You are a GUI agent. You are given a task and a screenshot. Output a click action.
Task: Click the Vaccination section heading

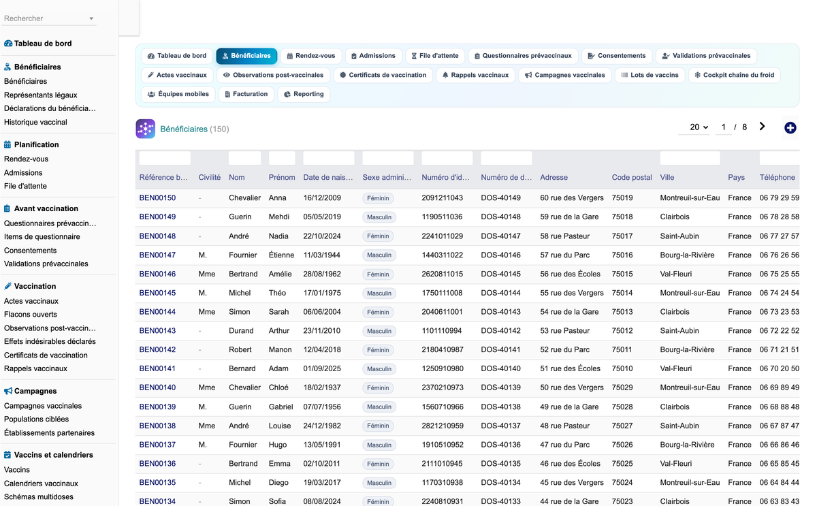(35, 286)
